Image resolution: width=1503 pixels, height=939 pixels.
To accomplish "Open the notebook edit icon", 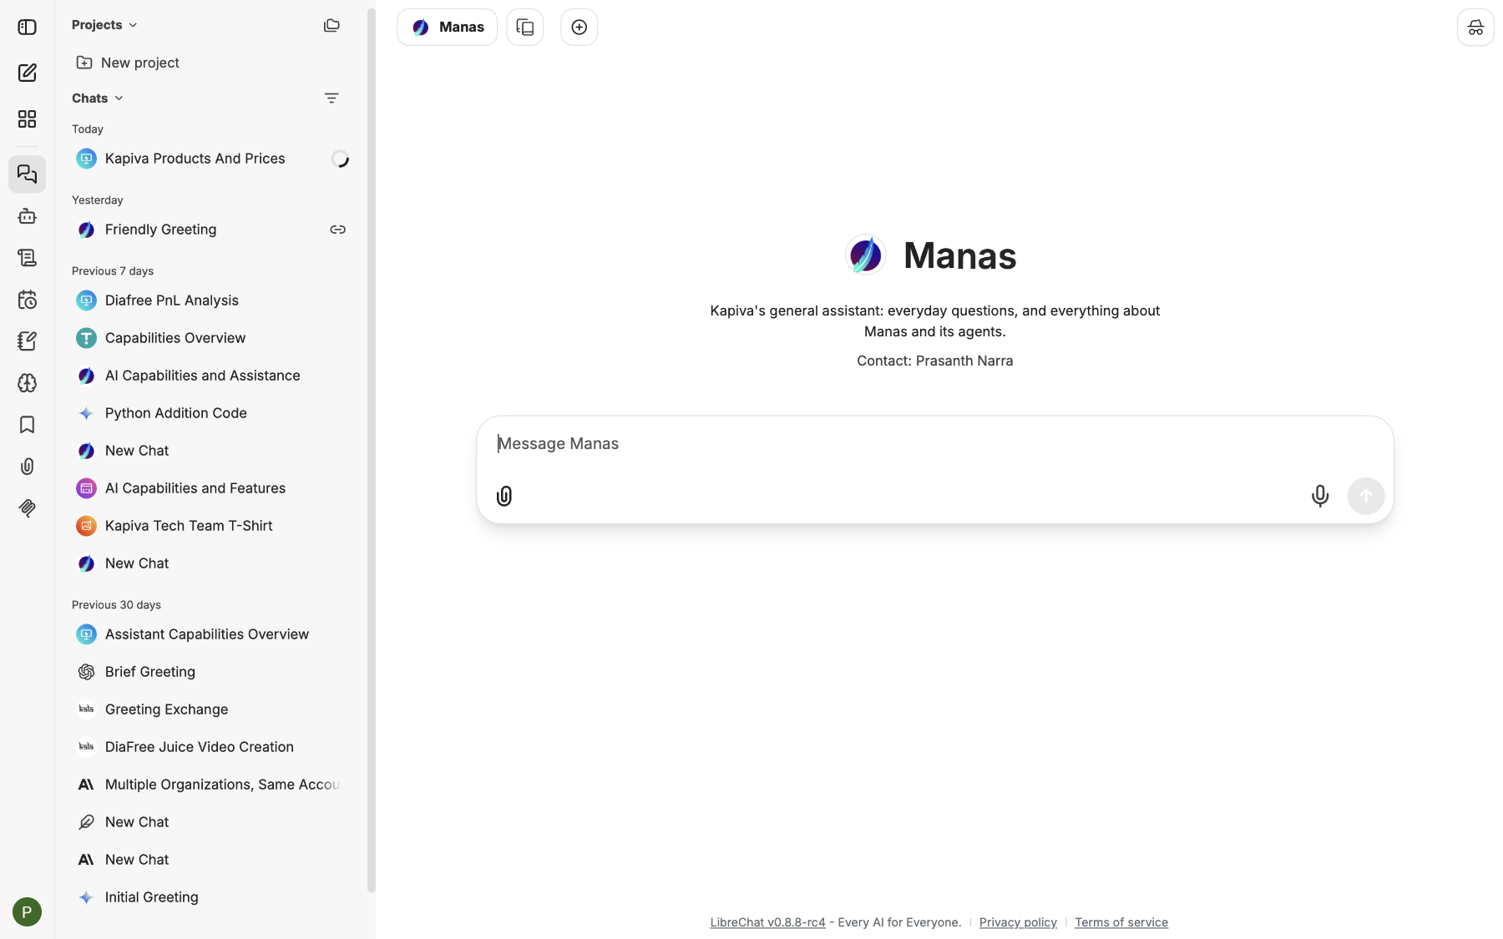I will (x=27, y=341).
